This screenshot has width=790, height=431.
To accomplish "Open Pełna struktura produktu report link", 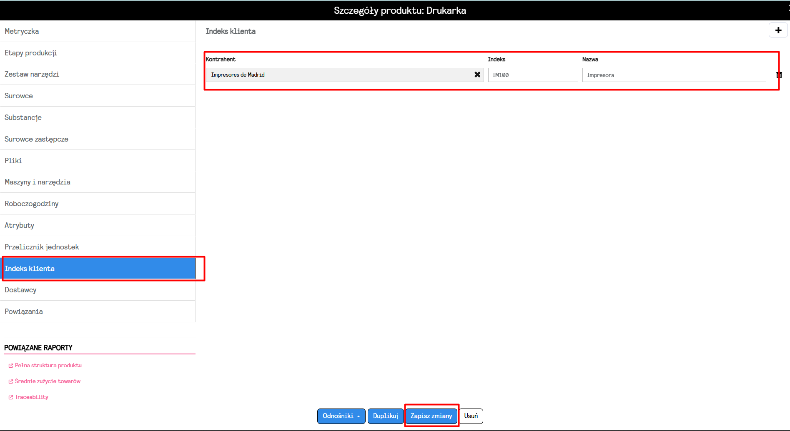I will (48, 365).
